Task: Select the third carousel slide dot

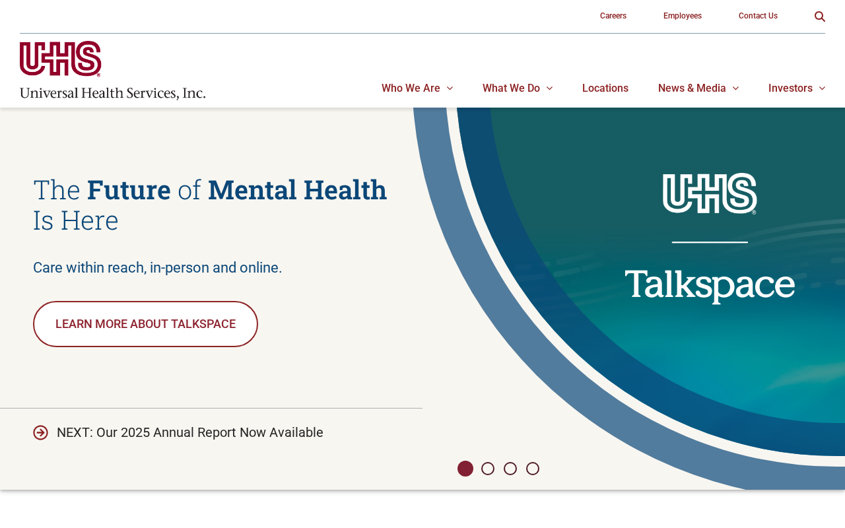Action: click(x=510, y=469)
